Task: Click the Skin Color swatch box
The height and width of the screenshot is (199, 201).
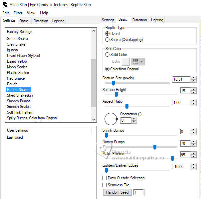Action: click(x=126, y=62)
